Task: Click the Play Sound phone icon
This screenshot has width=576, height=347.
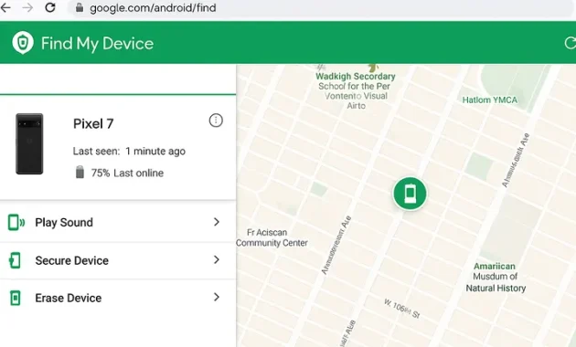Action: 16,222
